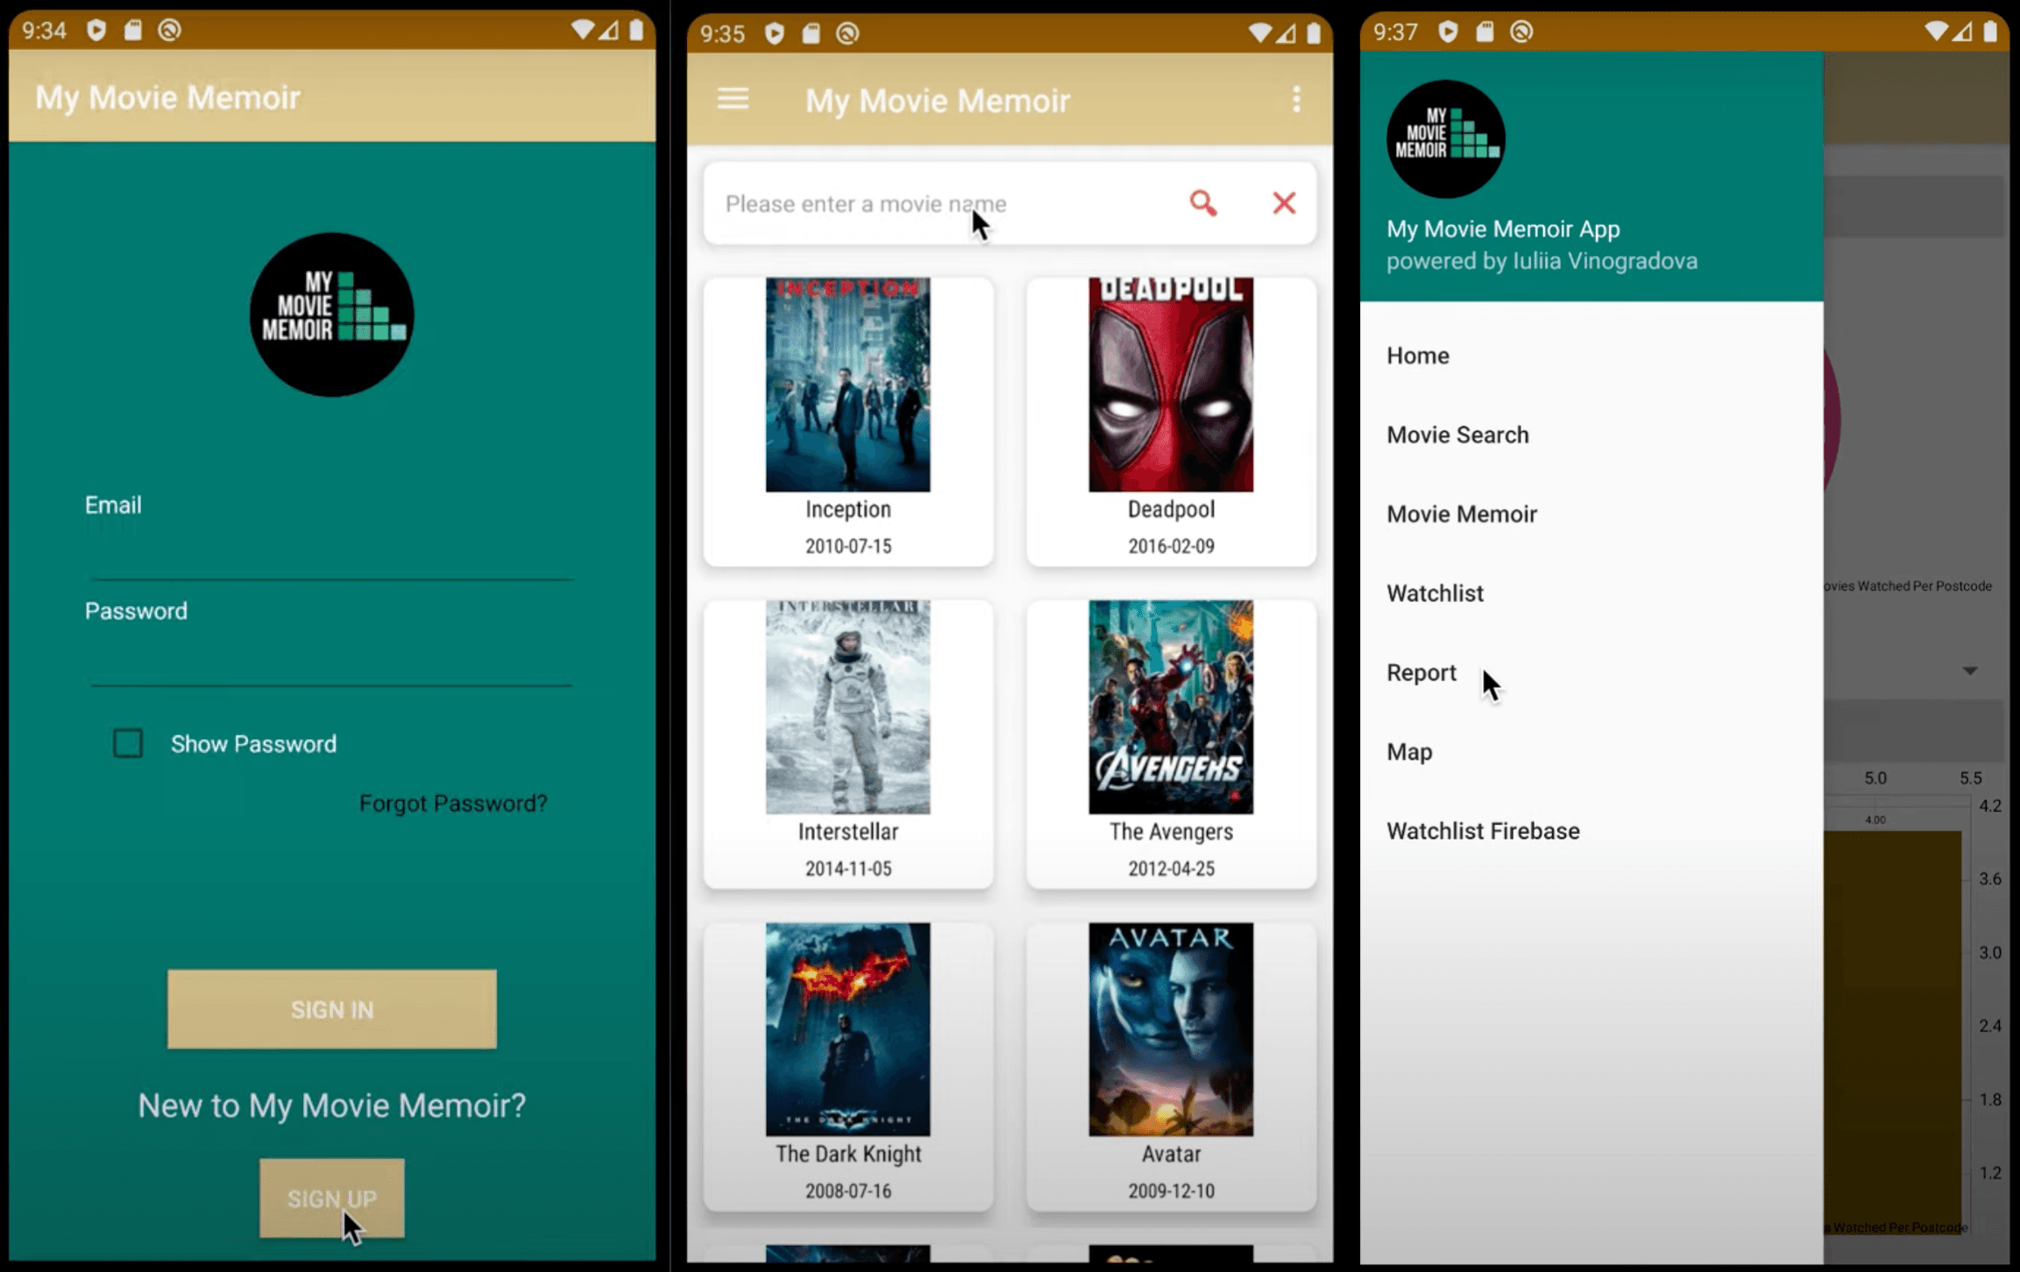Tap the battery icon in the middle phone's status bar
Viewport: 2020px width, 1272px height.
(x=1314, y=33)
